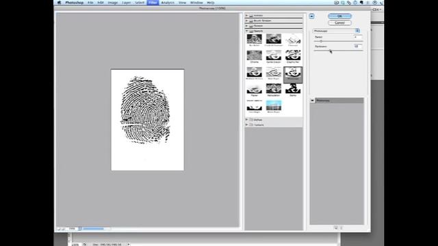This screenshot has height=246, width=438.
Task: Click the New effect layer icon
Action: coord(336,228)
